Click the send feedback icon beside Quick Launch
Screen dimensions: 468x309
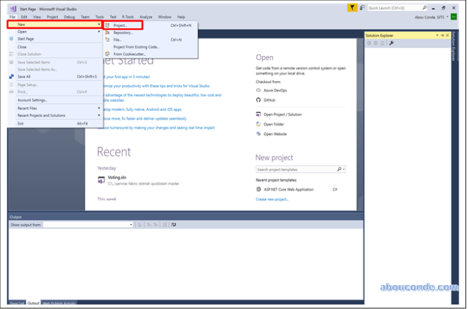[x=363, y=8]
